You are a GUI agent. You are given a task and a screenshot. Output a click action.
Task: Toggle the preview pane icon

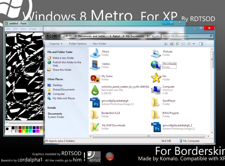click(x=201, y=44)
